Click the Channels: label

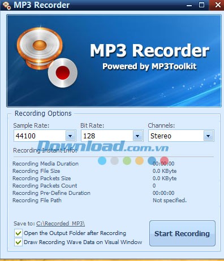pos(161,125)
